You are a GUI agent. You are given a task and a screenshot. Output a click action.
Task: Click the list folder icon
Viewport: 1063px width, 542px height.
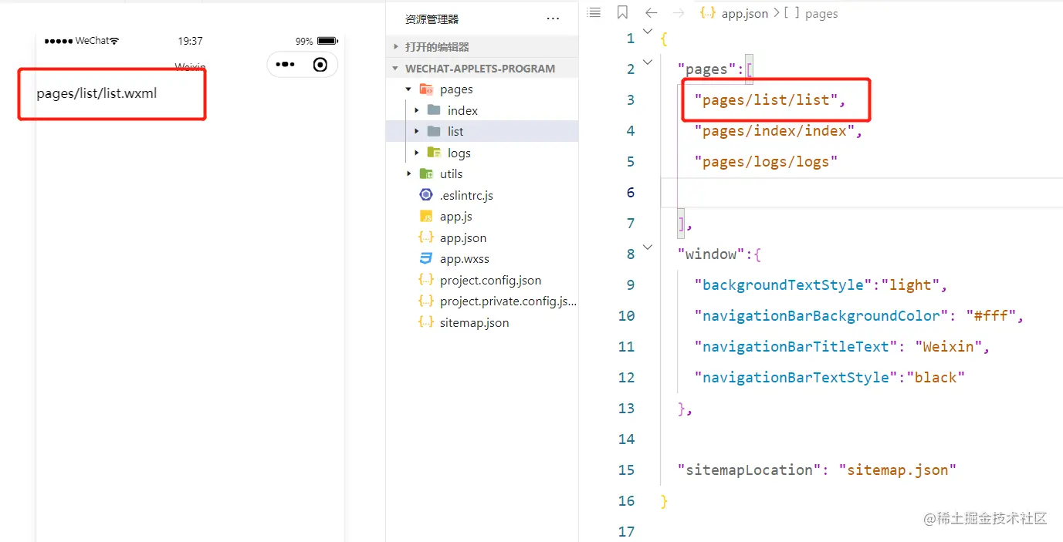pos(434,131)
